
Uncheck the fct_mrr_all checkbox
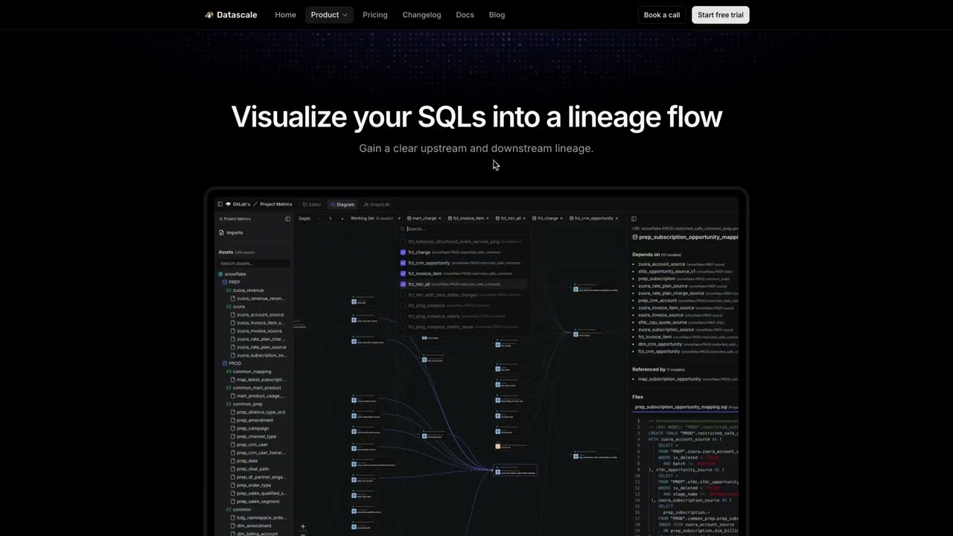[403, 284]
